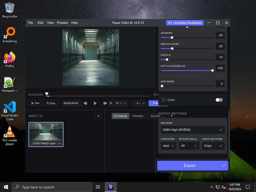Change the zoom level 21% dropdown
Image resolution: width=256 pixels, height=192 pixels.
[x=118, y=103]
